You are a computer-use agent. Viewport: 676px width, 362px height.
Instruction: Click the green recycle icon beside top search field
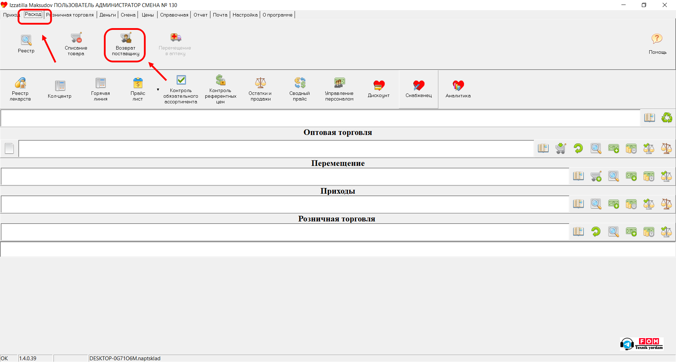click(667, 118)
